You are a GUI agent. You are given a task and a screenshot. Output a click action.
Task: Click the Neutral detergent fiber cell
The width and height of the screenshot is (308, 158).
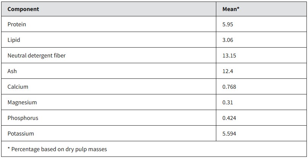point(37,56)
